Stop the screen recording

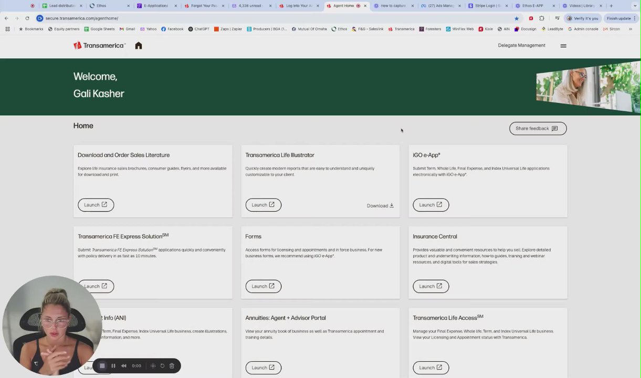tap(102, 366)
